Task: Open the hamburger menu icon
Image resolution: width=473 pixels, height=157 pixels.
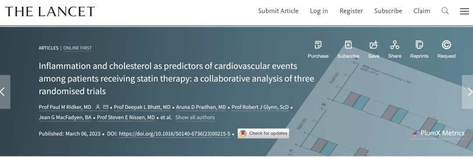Action: click(464, 11)
